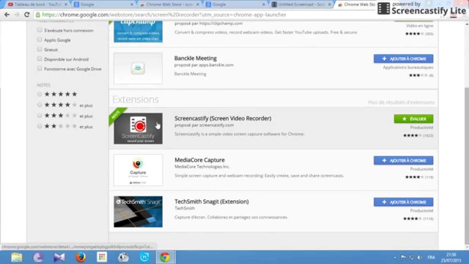
Task: Click the green Évaluer button
Action: click(414, 119)
